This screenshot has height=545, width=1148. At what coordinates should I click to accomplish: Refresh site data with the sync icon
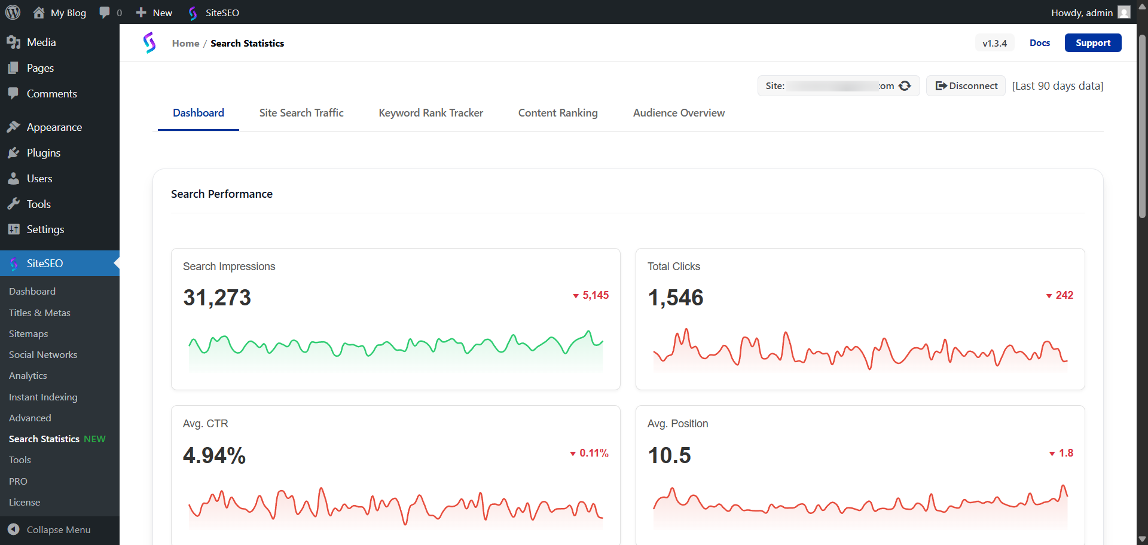[905, 85]
